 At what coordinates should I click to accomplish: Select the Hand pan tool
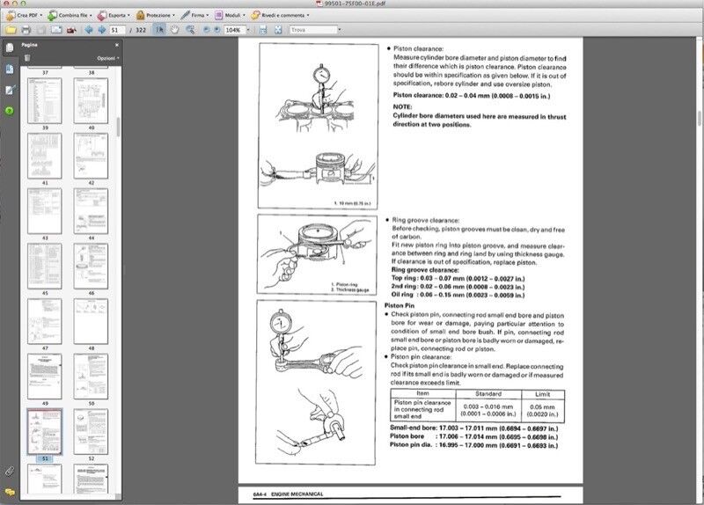[x=175, y=29]
